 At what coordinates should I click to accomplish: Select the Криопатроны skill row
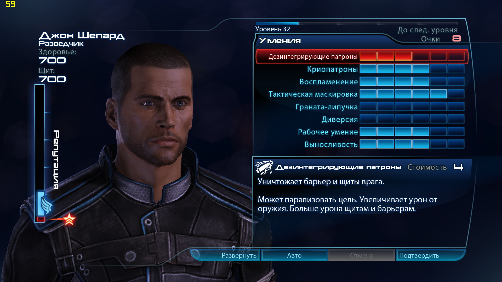pyautogui.click(x=360, y=69)
